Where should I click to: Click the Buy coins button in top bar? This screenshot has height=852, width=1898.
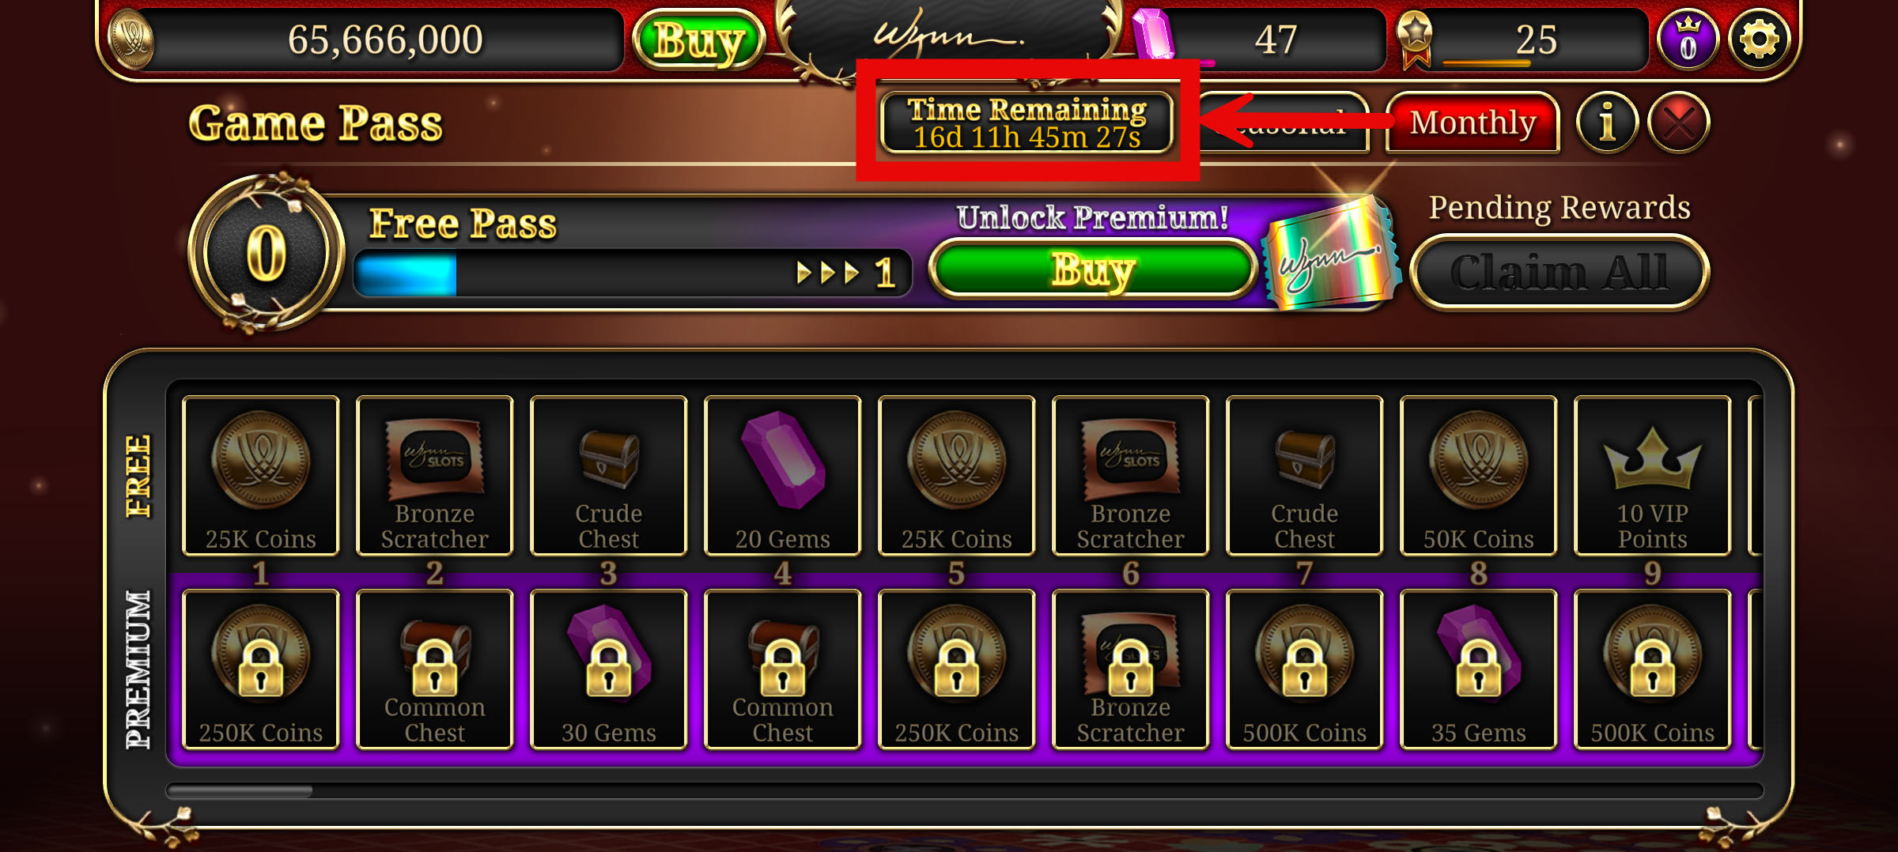(x=699, y=40)
